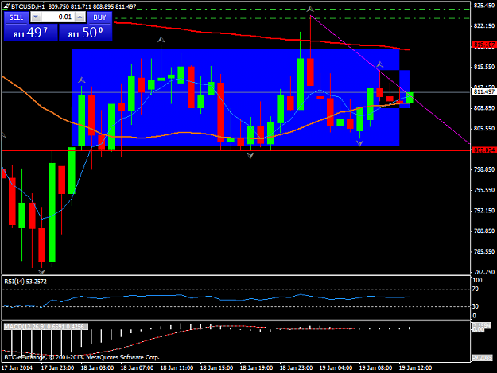Click the 18 Jan 23:00 time label
This screenshot has height=373, width=497.
(296, 368)
